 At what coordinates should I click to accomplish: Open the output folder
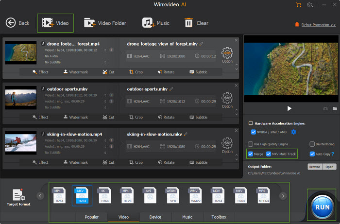tap(329, 167)
